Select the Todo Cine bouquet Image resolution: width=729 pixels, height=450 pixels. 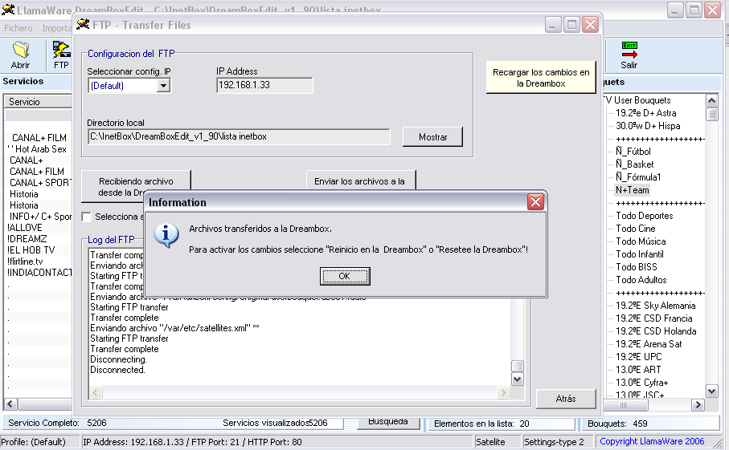(x=636, y=229)
